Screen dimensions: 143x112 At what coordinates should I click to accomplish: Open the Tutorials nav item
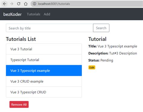pos(33,14)
